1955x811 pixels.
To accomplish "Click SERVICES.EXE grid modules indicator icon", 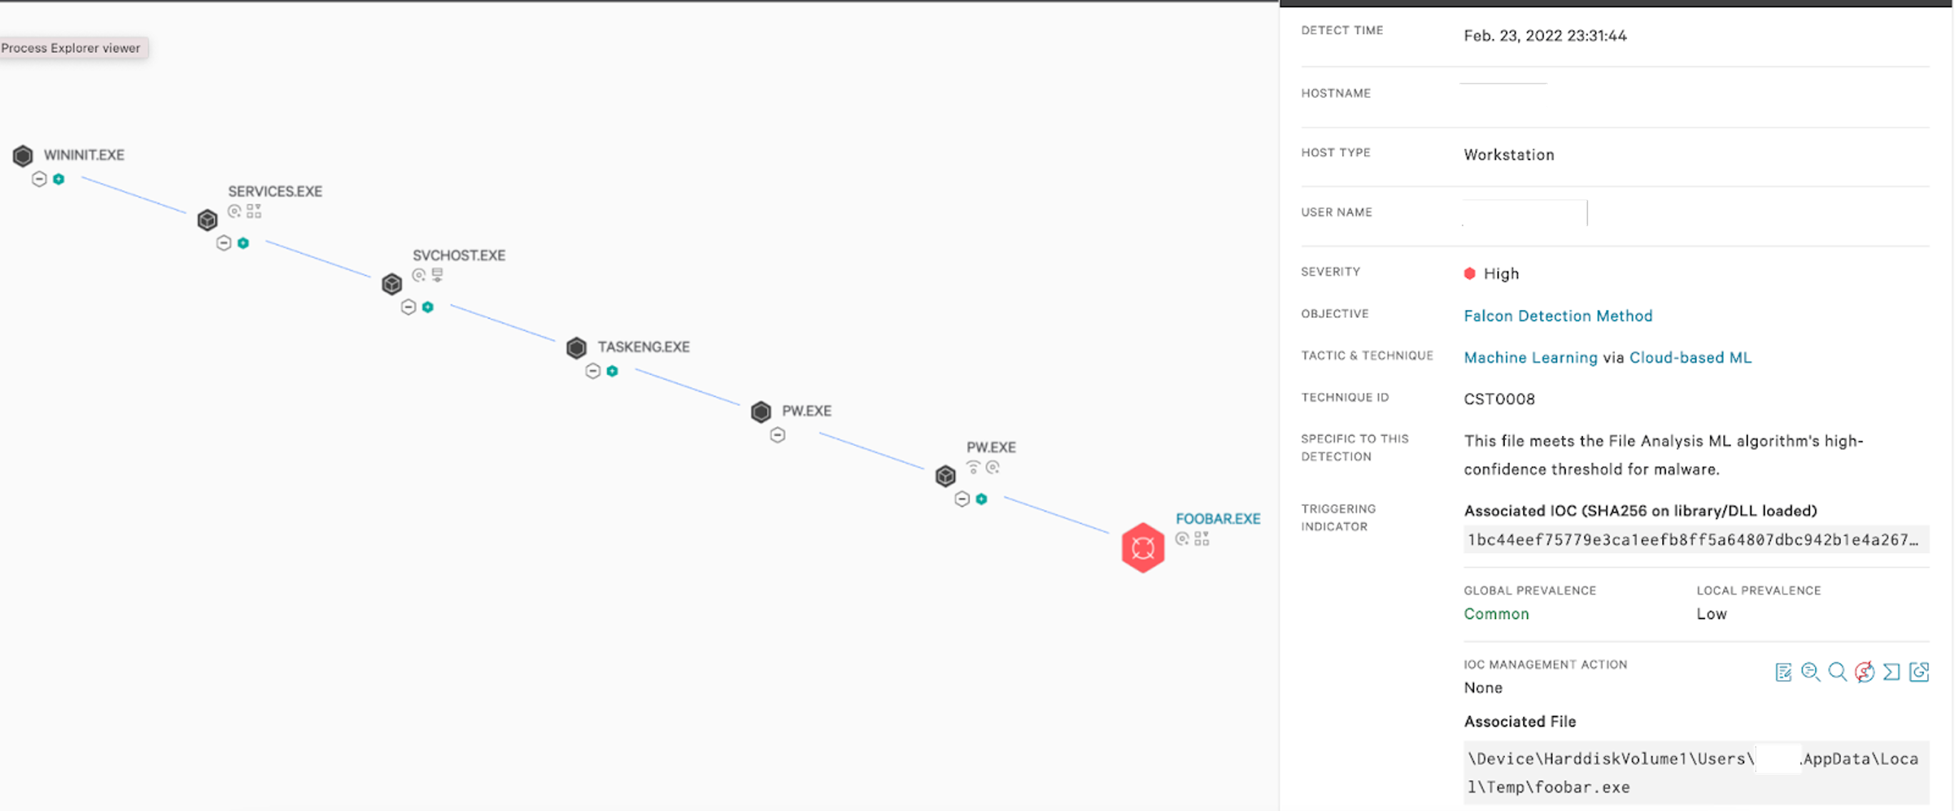I will coord(254,211).
